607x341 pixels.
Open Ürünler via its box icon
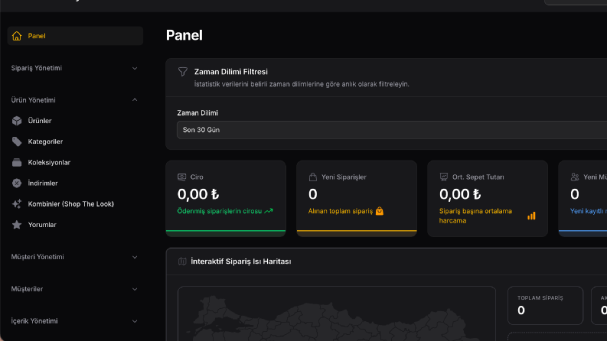[17, 121]
